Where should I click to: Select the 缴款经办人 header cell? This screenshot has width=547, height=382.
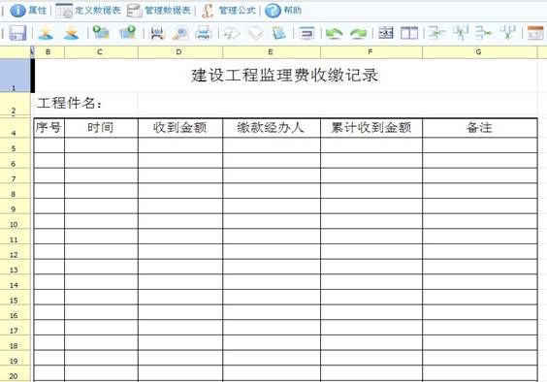point(272,128)
